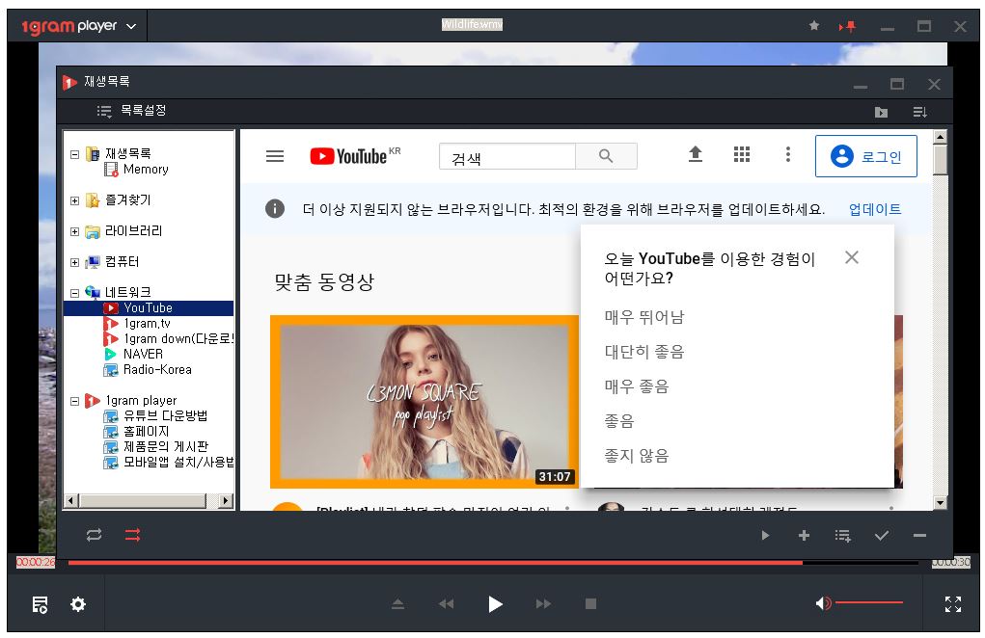The image size is (985, 638).
Task: Click the fast forward button
Action: coord(543,604)
